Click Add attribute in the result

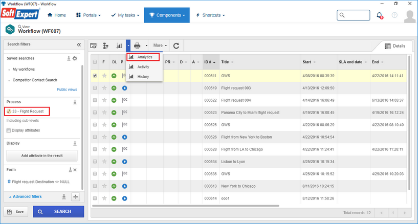click(x=42, y=155)
